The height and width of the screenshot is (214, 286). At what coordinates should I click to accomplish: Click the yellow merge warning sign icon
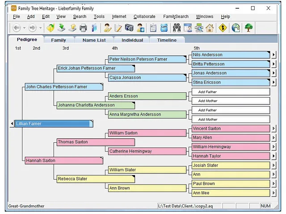(x=223, y=28)
